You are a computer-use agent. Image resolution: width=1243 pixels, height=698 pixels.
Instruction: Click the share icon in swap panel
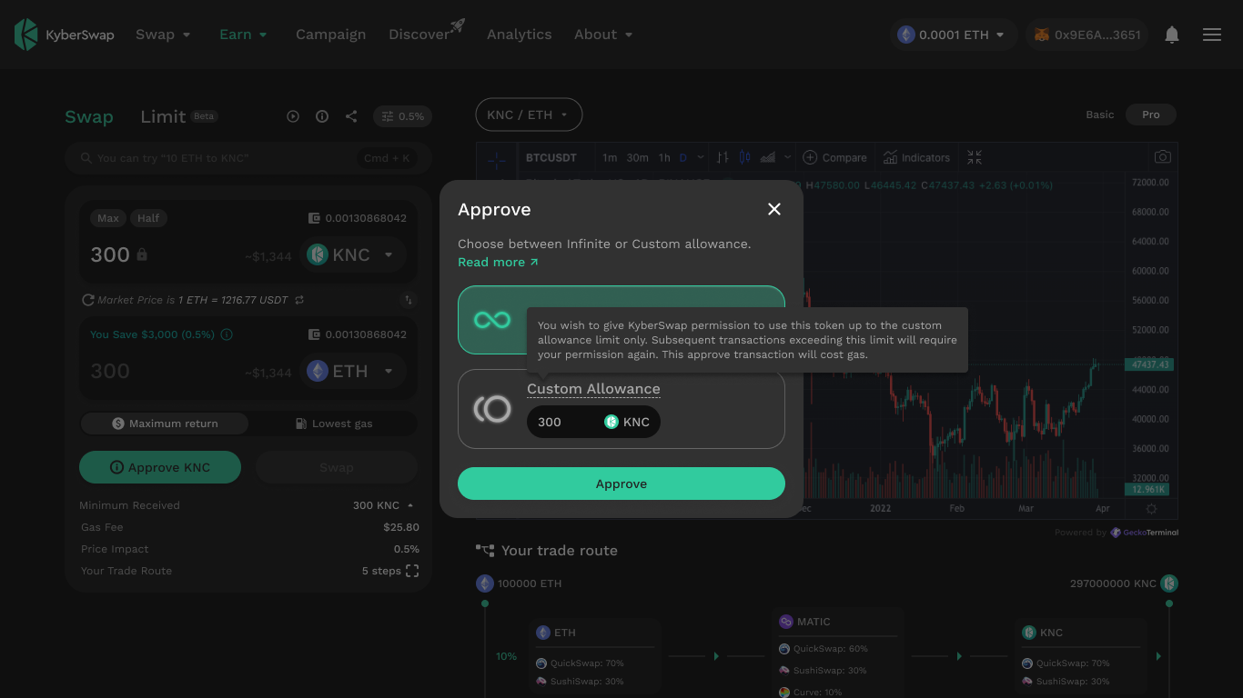click(x=351, y=116)
